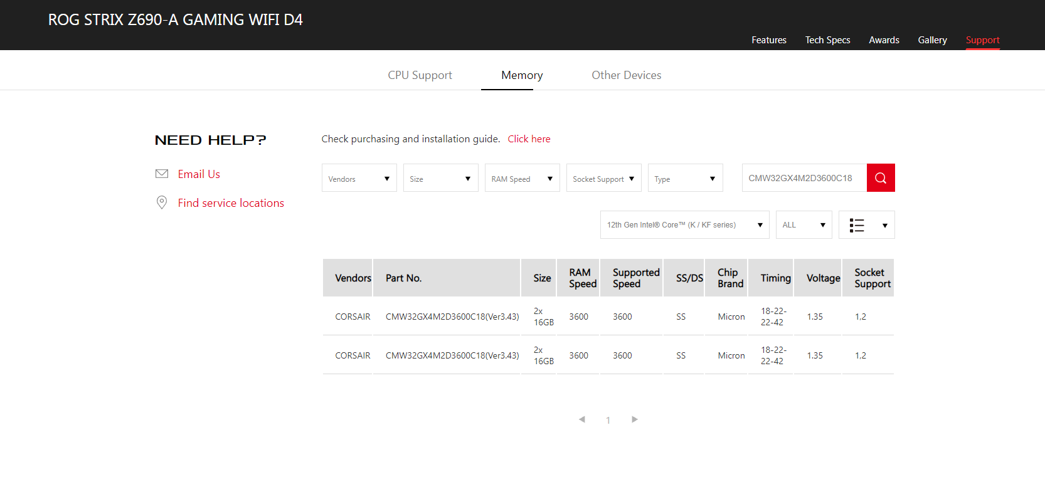
Task: Open the Socket Support filter dropdown
Action: (x=603, y=179)
